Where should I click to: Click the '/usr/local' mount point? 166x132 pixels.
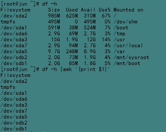pos(128,45)
